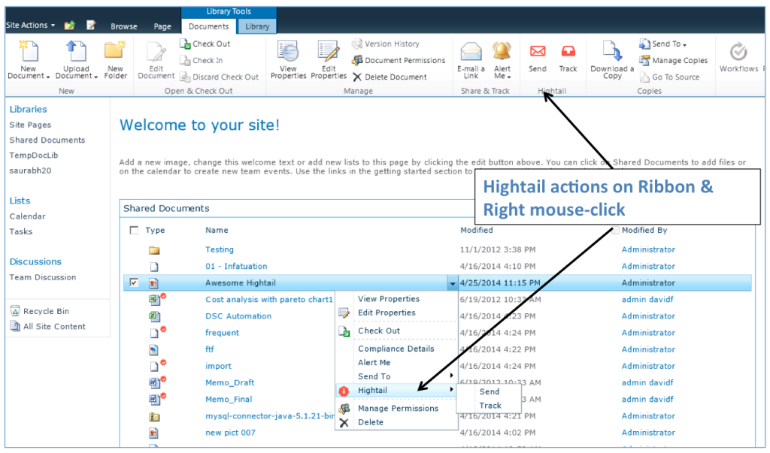Open the Tasks list
The width and height of the screenshot is (770, 453).
20,231
